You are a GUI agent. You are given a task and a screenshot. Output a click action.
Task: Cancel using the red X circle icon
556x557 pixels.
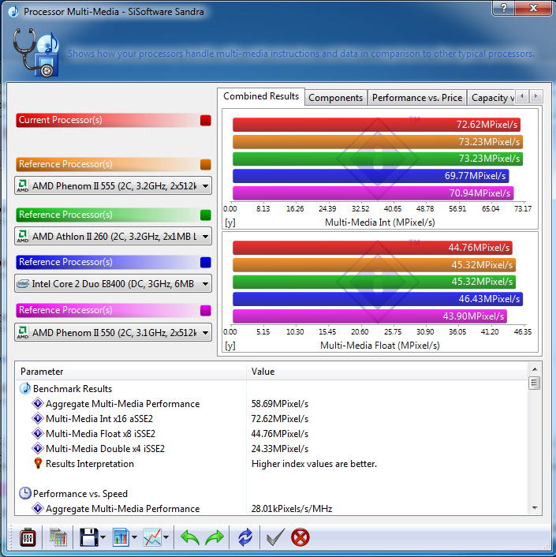pos(300,537)
